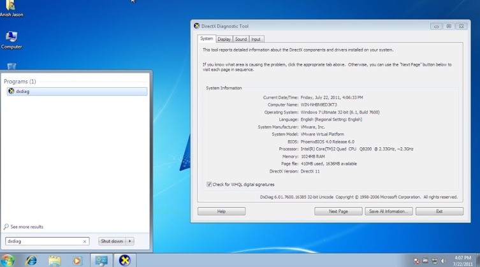The image size is (480, 267).
Task: Click the memory value 1024MB RAM
Action: tap(312, 157)
